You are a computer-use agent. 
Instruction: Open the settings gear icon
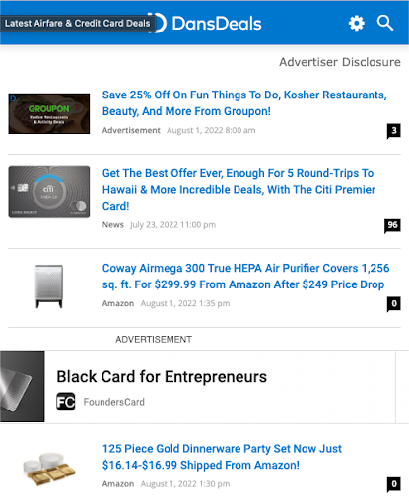(357, 24)
